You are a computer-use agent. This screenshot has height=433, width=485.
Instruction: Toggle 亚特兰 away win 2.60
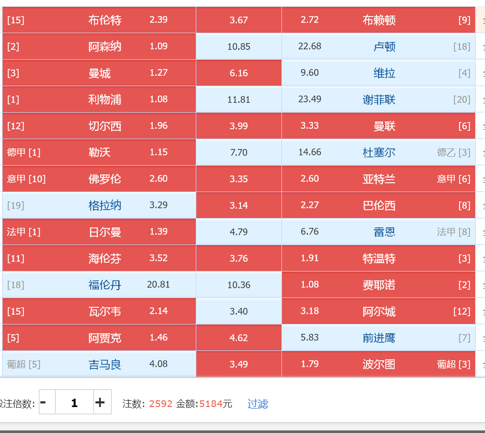[x=379, y=179]
